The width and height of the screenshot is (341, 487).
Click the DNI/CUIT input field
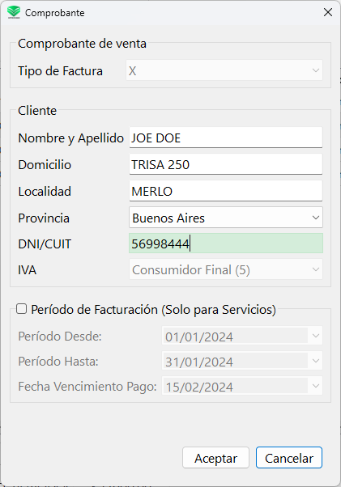(x=226, y=243)
